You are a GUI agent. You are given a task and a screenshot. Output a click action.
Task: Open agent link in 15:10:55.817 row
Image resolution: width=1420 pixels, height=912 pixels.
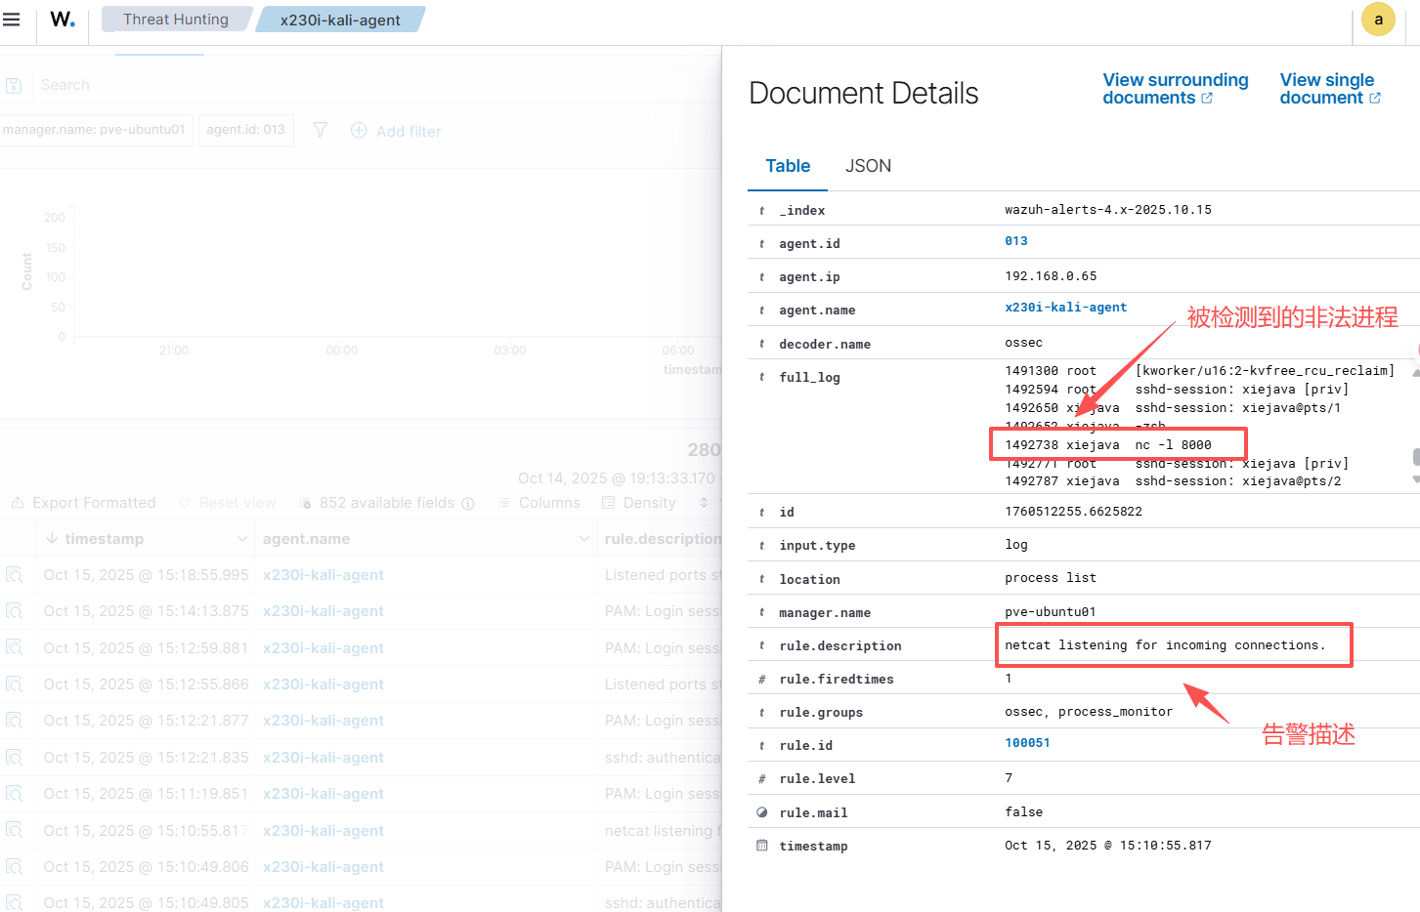click(x=323, y=831)
